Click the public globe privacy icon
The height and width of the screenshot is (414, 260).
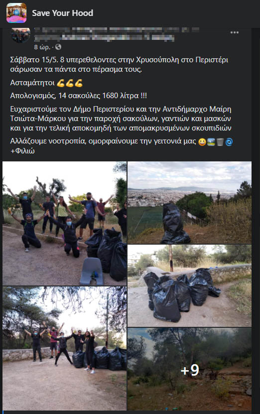click(58, 47)
